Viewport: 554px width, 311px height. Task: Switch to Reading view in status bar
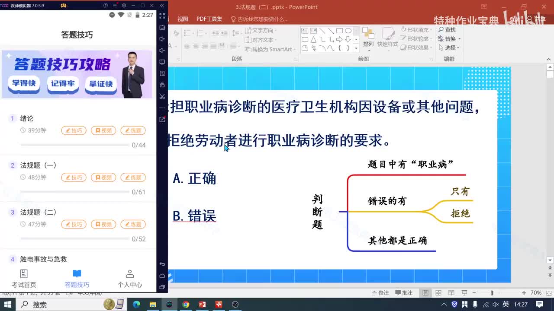point(451,293)
